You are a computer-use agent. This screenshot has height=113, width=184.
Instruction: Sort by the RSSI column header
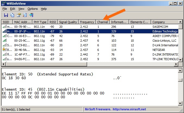point(53,22)
